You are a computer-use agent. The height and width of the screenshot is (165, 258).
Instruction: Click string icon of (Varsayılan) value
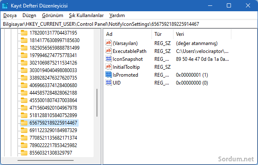(x=109, y=43)
